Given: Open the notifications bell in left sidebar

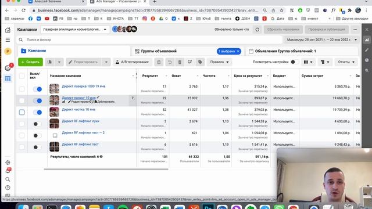Looking at the screenshot, I should click(8, 171).
